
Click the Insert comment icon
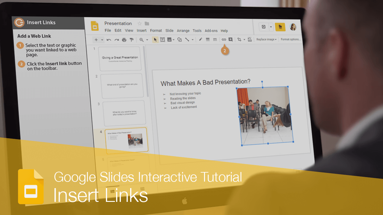click(230, 39)
